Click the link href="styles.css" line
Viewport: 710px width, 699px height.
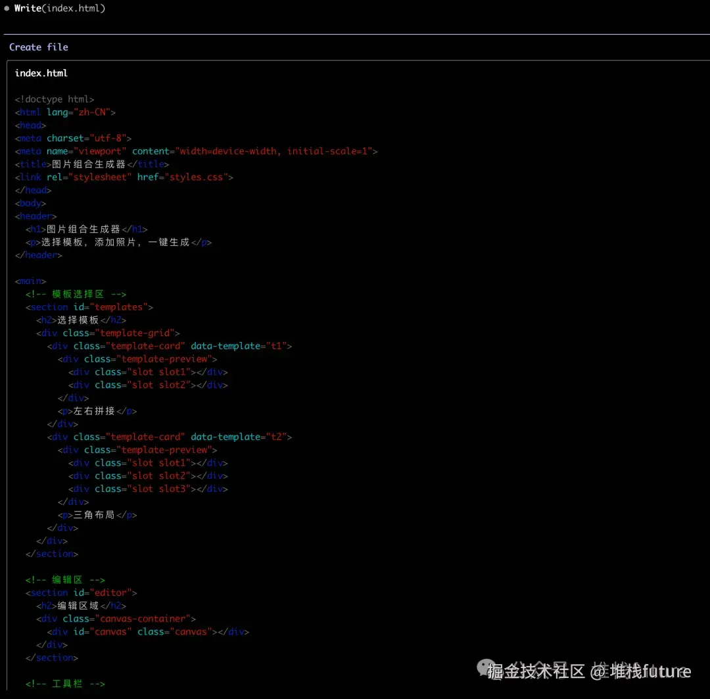point(124,177)
